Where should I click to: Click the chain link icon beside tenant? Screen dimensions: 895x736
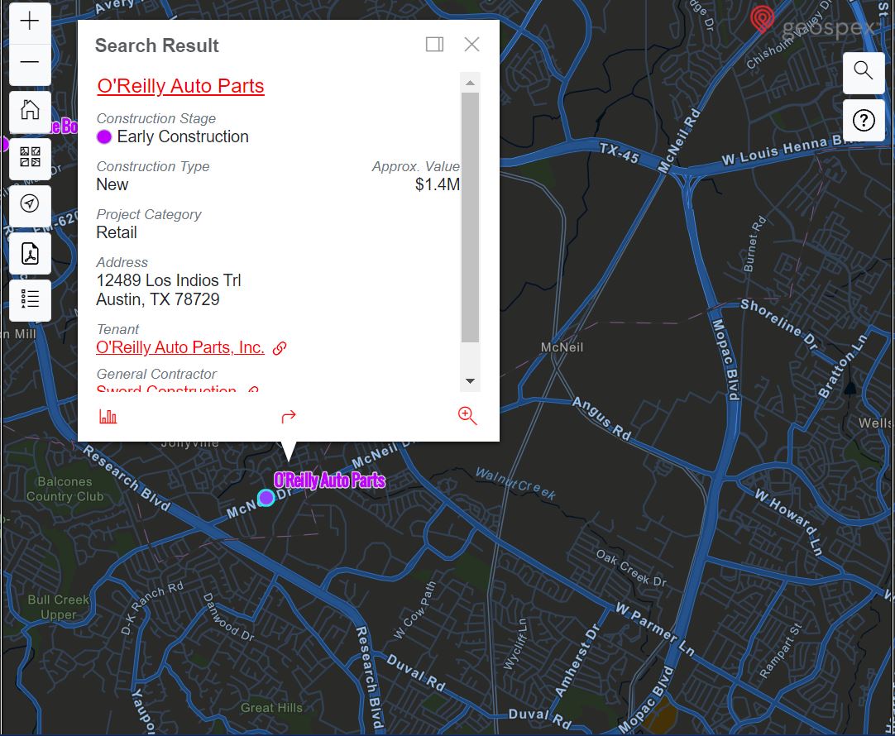click(280, 348)
